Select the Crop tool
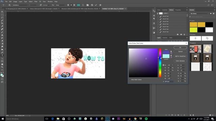Image resolution: width=216 pixels, height=121 pixels. [2, 23]
